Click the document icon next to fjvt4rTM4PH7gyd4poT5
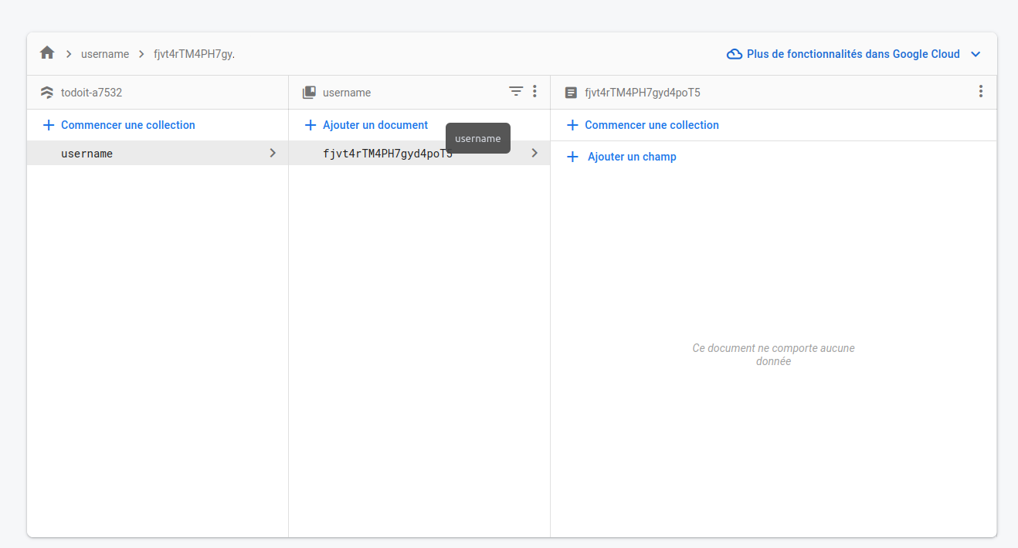 pos(571,92)
